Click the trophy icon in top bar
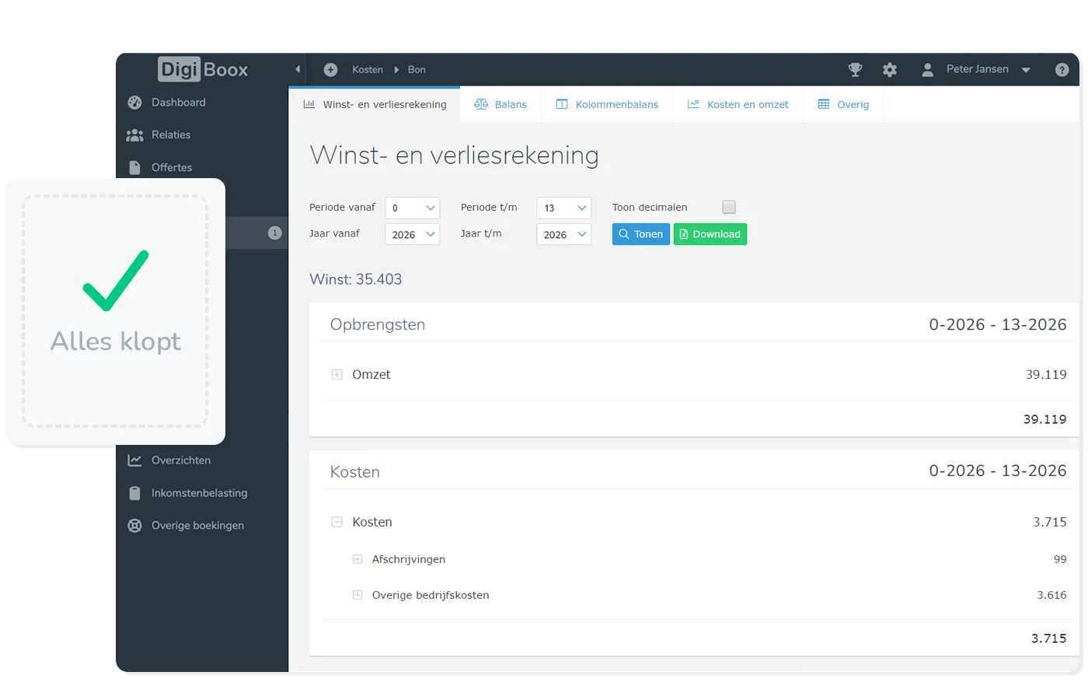 [x=855, y=70]
